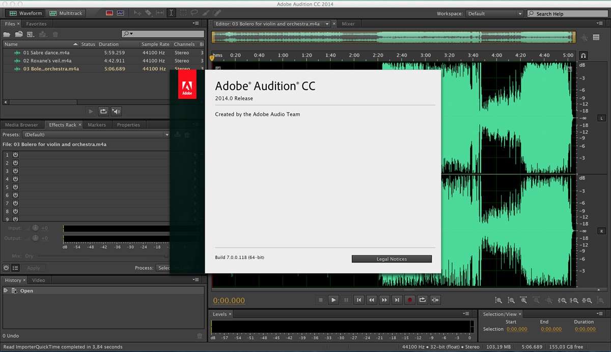Open the Levels panel options menu
The width and height of the screenshot is (611, 352).
[x=465, y=314]
